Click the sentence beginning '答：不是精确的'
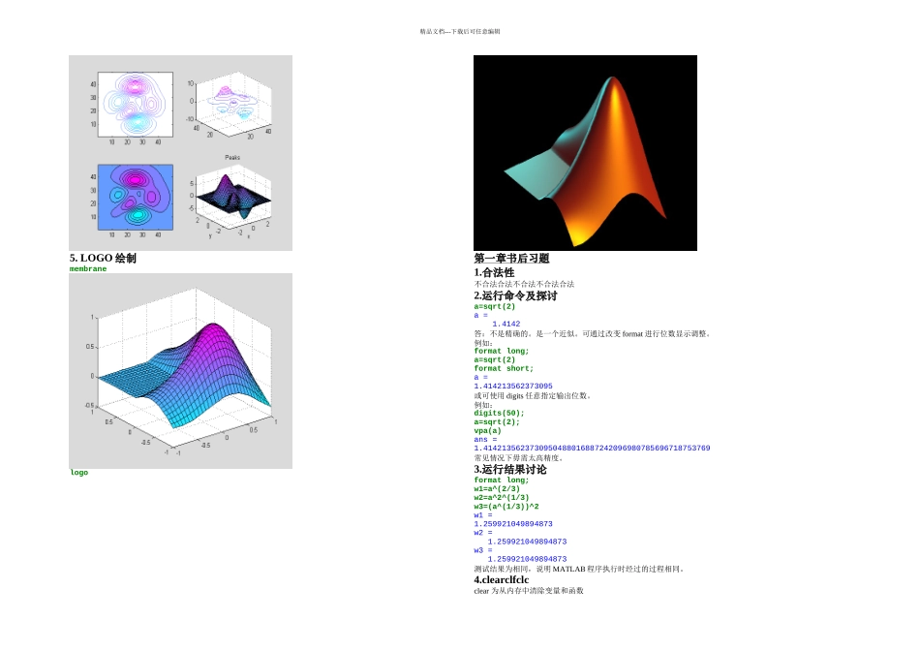The height and width of the screenshot is (651, 920). (x=594, y=334)
